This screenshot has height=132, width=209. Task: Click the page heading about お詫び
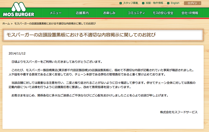[x=81, y=35]
